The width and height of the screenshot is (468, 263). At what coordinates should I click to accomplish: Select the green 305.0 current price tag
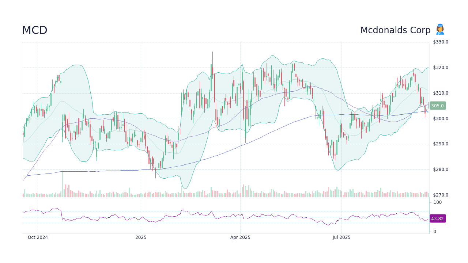point(437,106)
